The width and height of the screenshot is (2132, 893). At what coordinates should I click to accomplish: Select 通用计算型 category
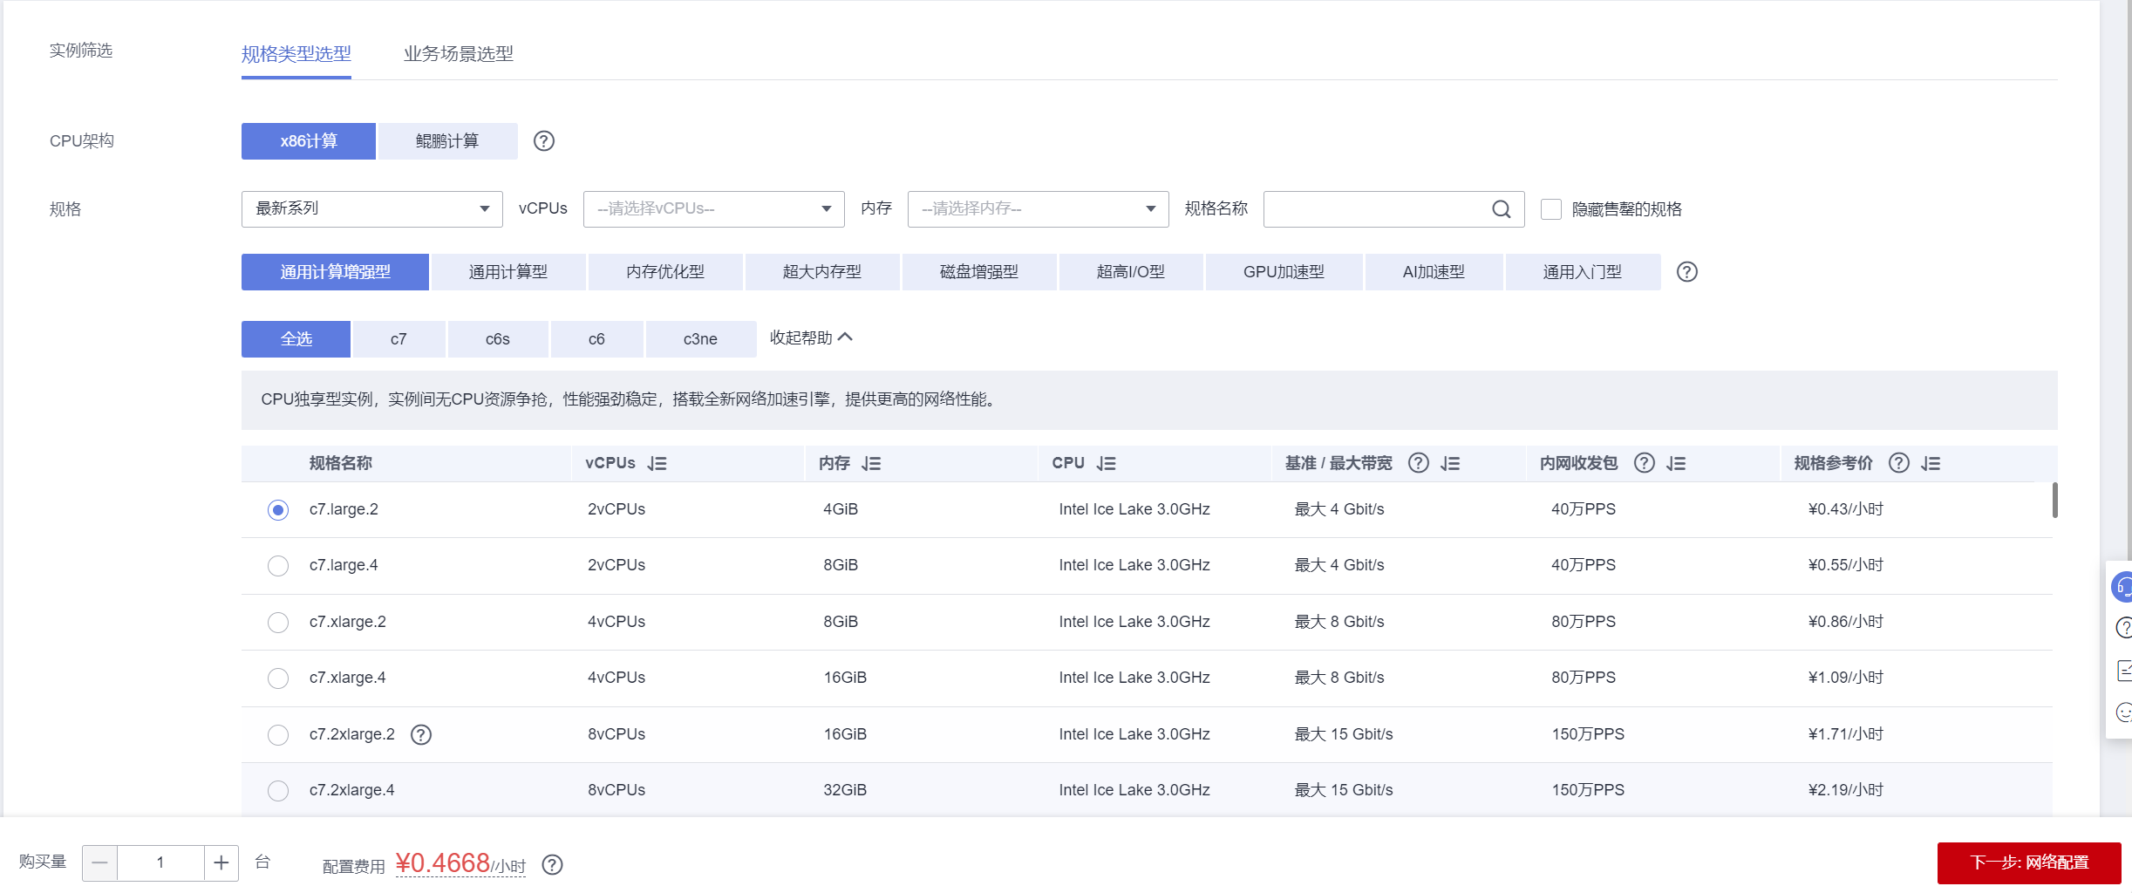(x=508, y=272)
